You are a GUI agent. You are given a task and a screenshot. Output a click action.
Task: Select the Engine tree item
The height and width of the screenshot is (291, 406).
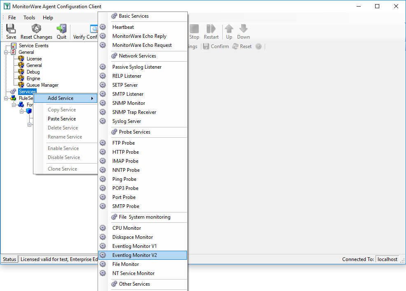[33, 79]
